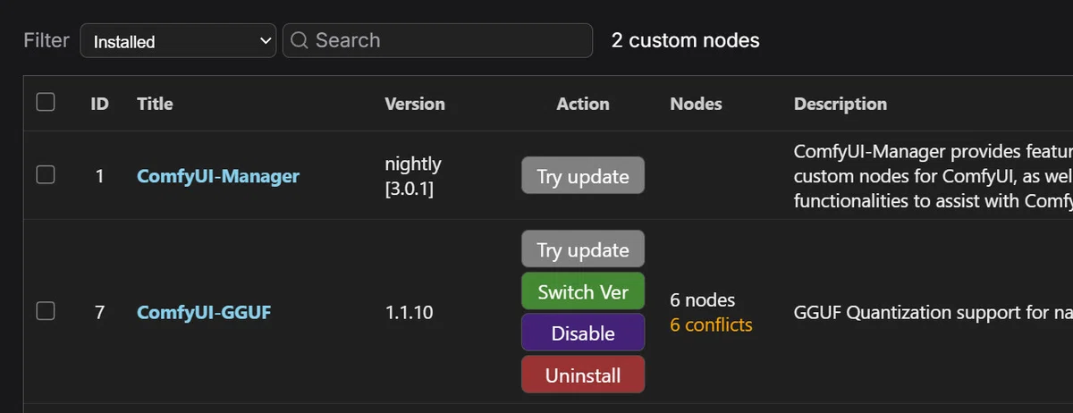The image size is (1073, 413).
Task: Sort by the ID column header
Action: point(99,104)
